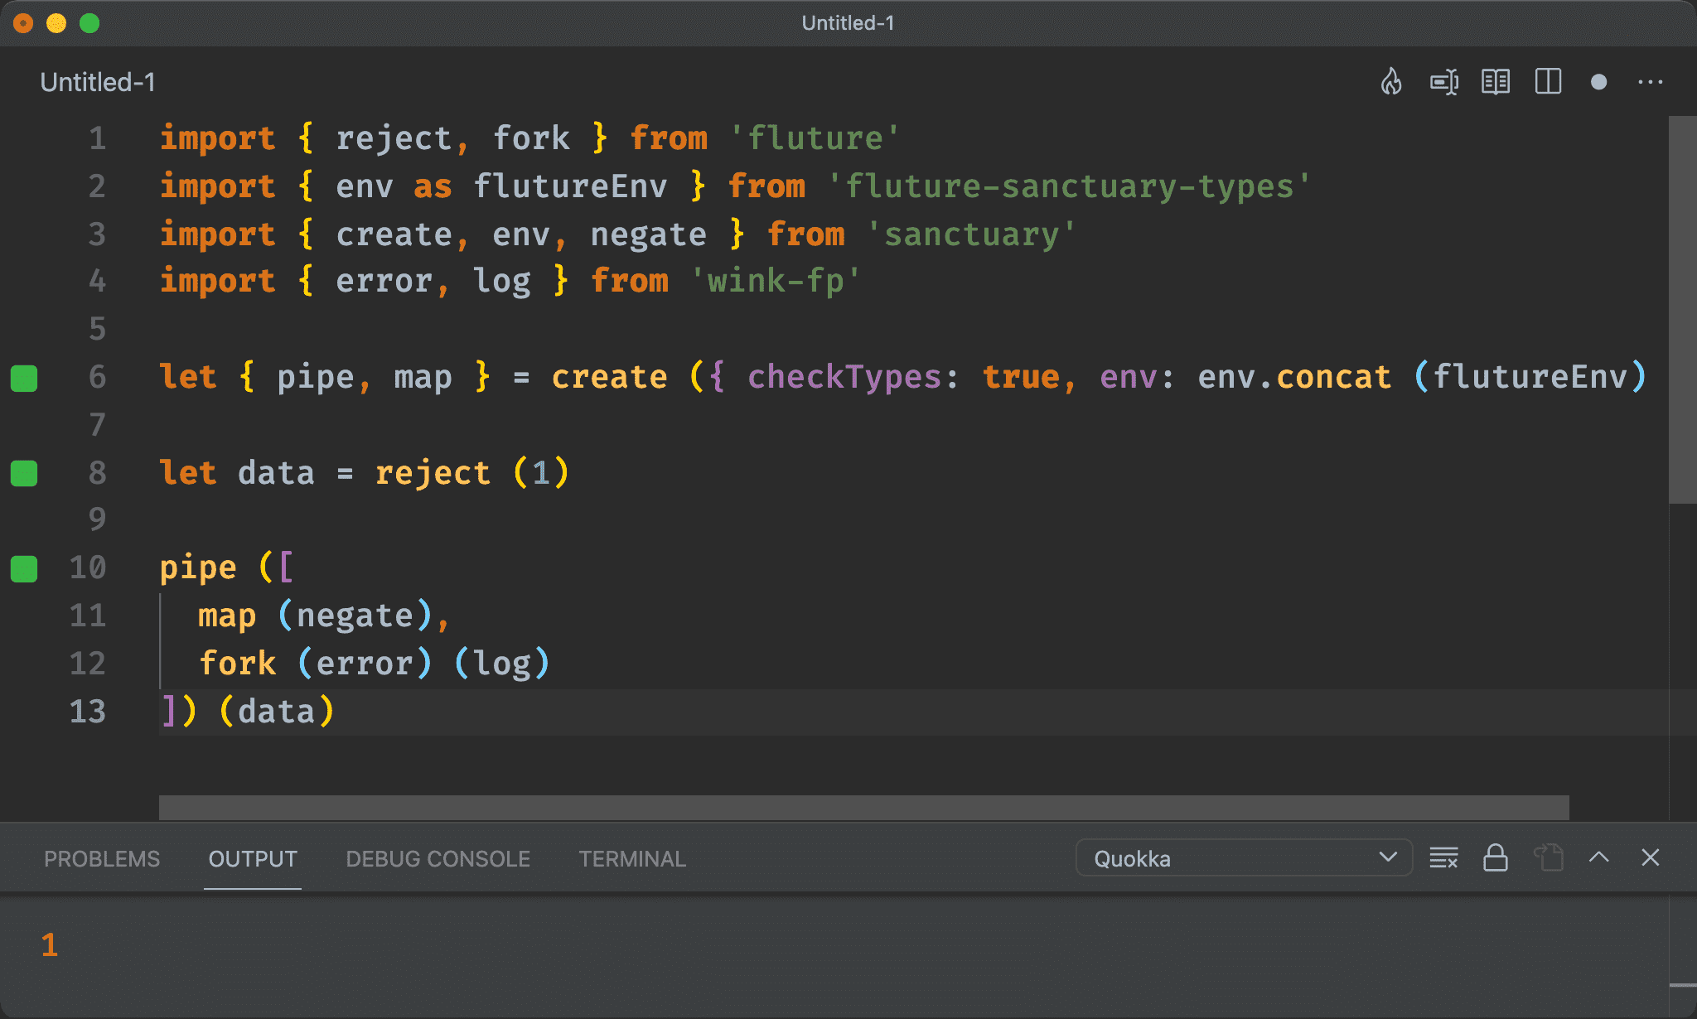Clear the output panel
1697x1019 pixels.
click(1443, 858)
